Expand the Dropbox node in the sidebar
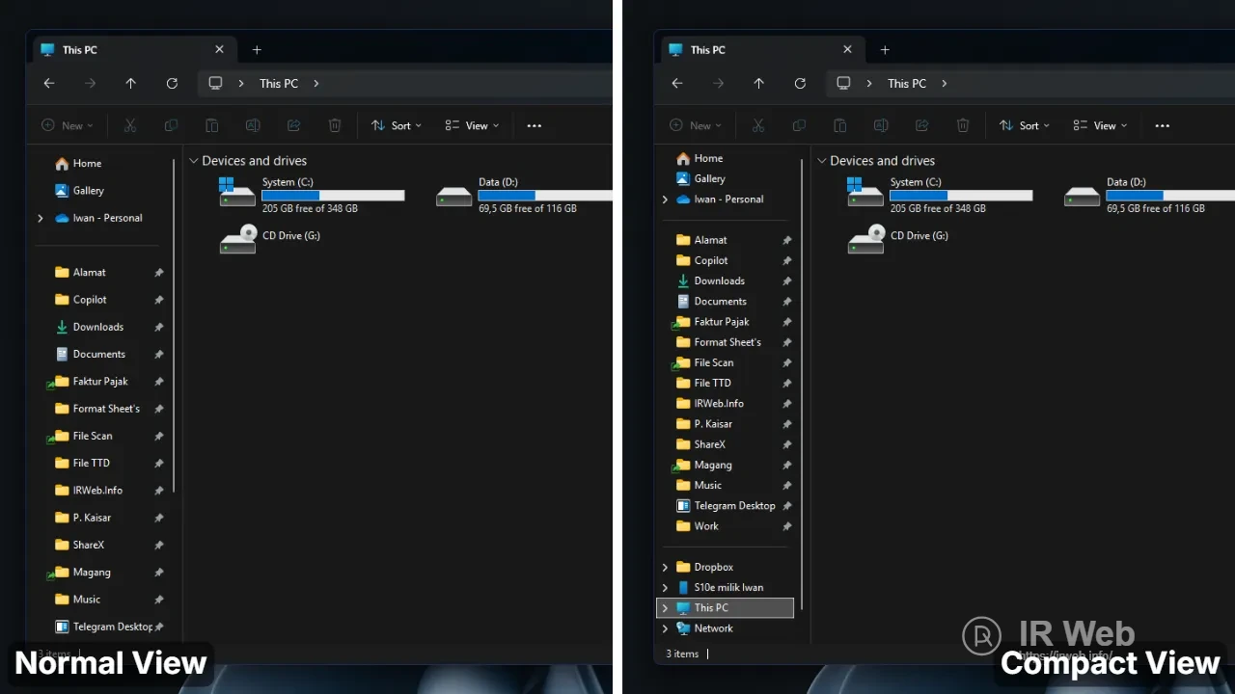This screenshot has width=1235, height=694. [x=665, y=567]
